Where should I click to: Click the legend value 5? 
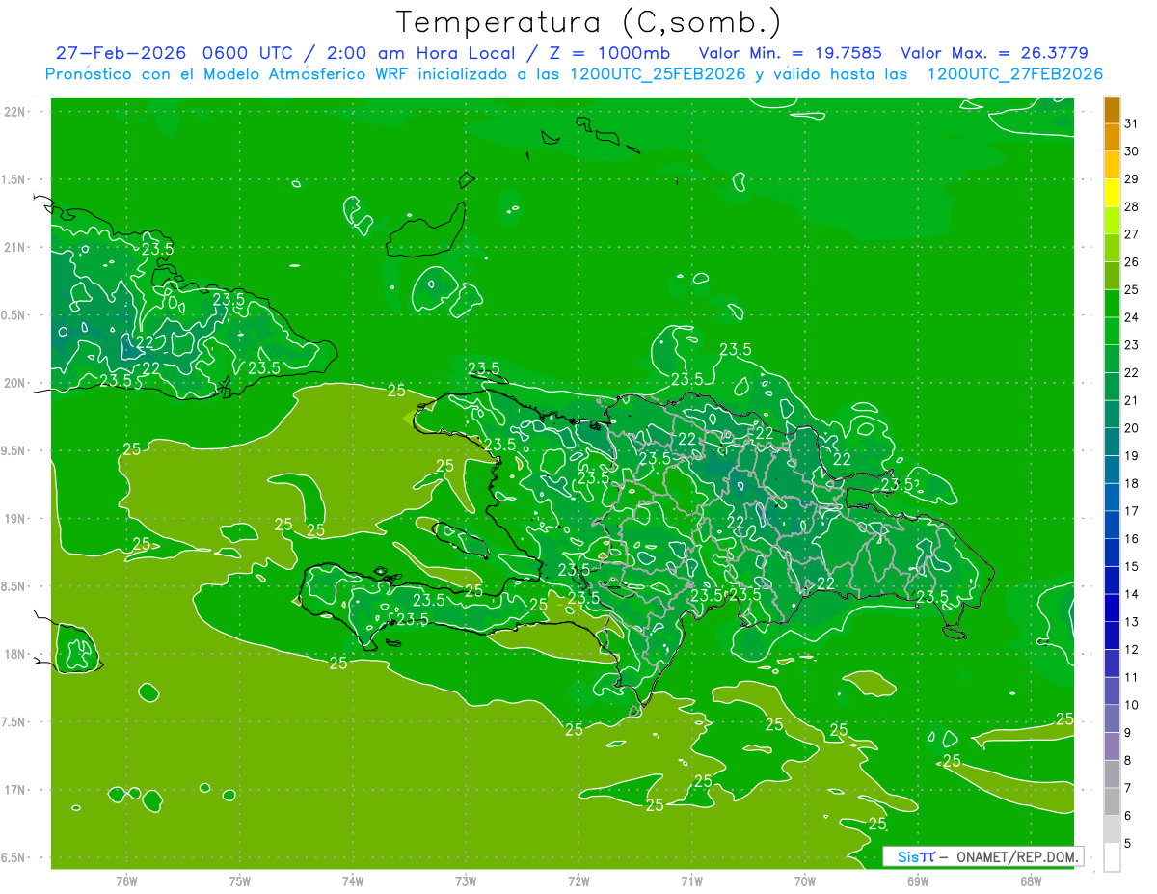tap(1128, 844)
